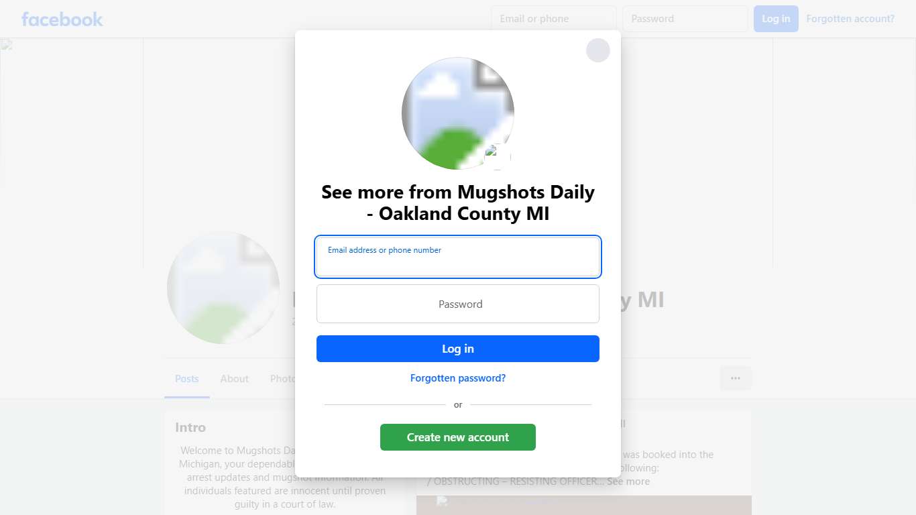Click the Facebook logo in header
Viewport: 916px width, 515px height.
(62, 19)
